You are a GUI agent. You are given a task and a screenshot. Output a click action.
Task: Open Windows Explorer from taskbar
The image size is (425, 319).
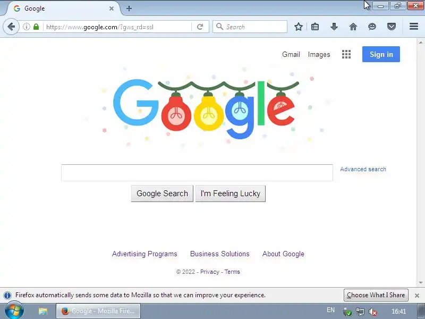click(x=43, y=311)
